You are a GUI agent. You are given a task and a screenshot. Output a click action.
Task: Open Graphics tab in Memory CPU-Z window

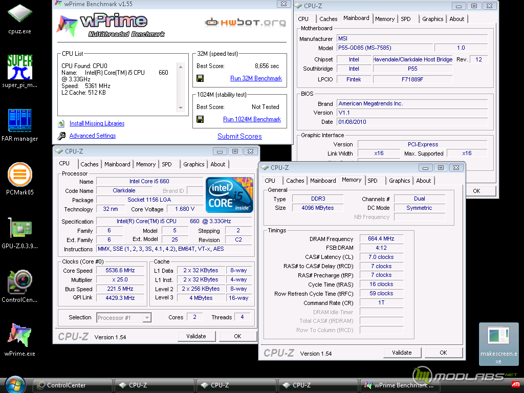pyautogui.click(x=399, y=181)
